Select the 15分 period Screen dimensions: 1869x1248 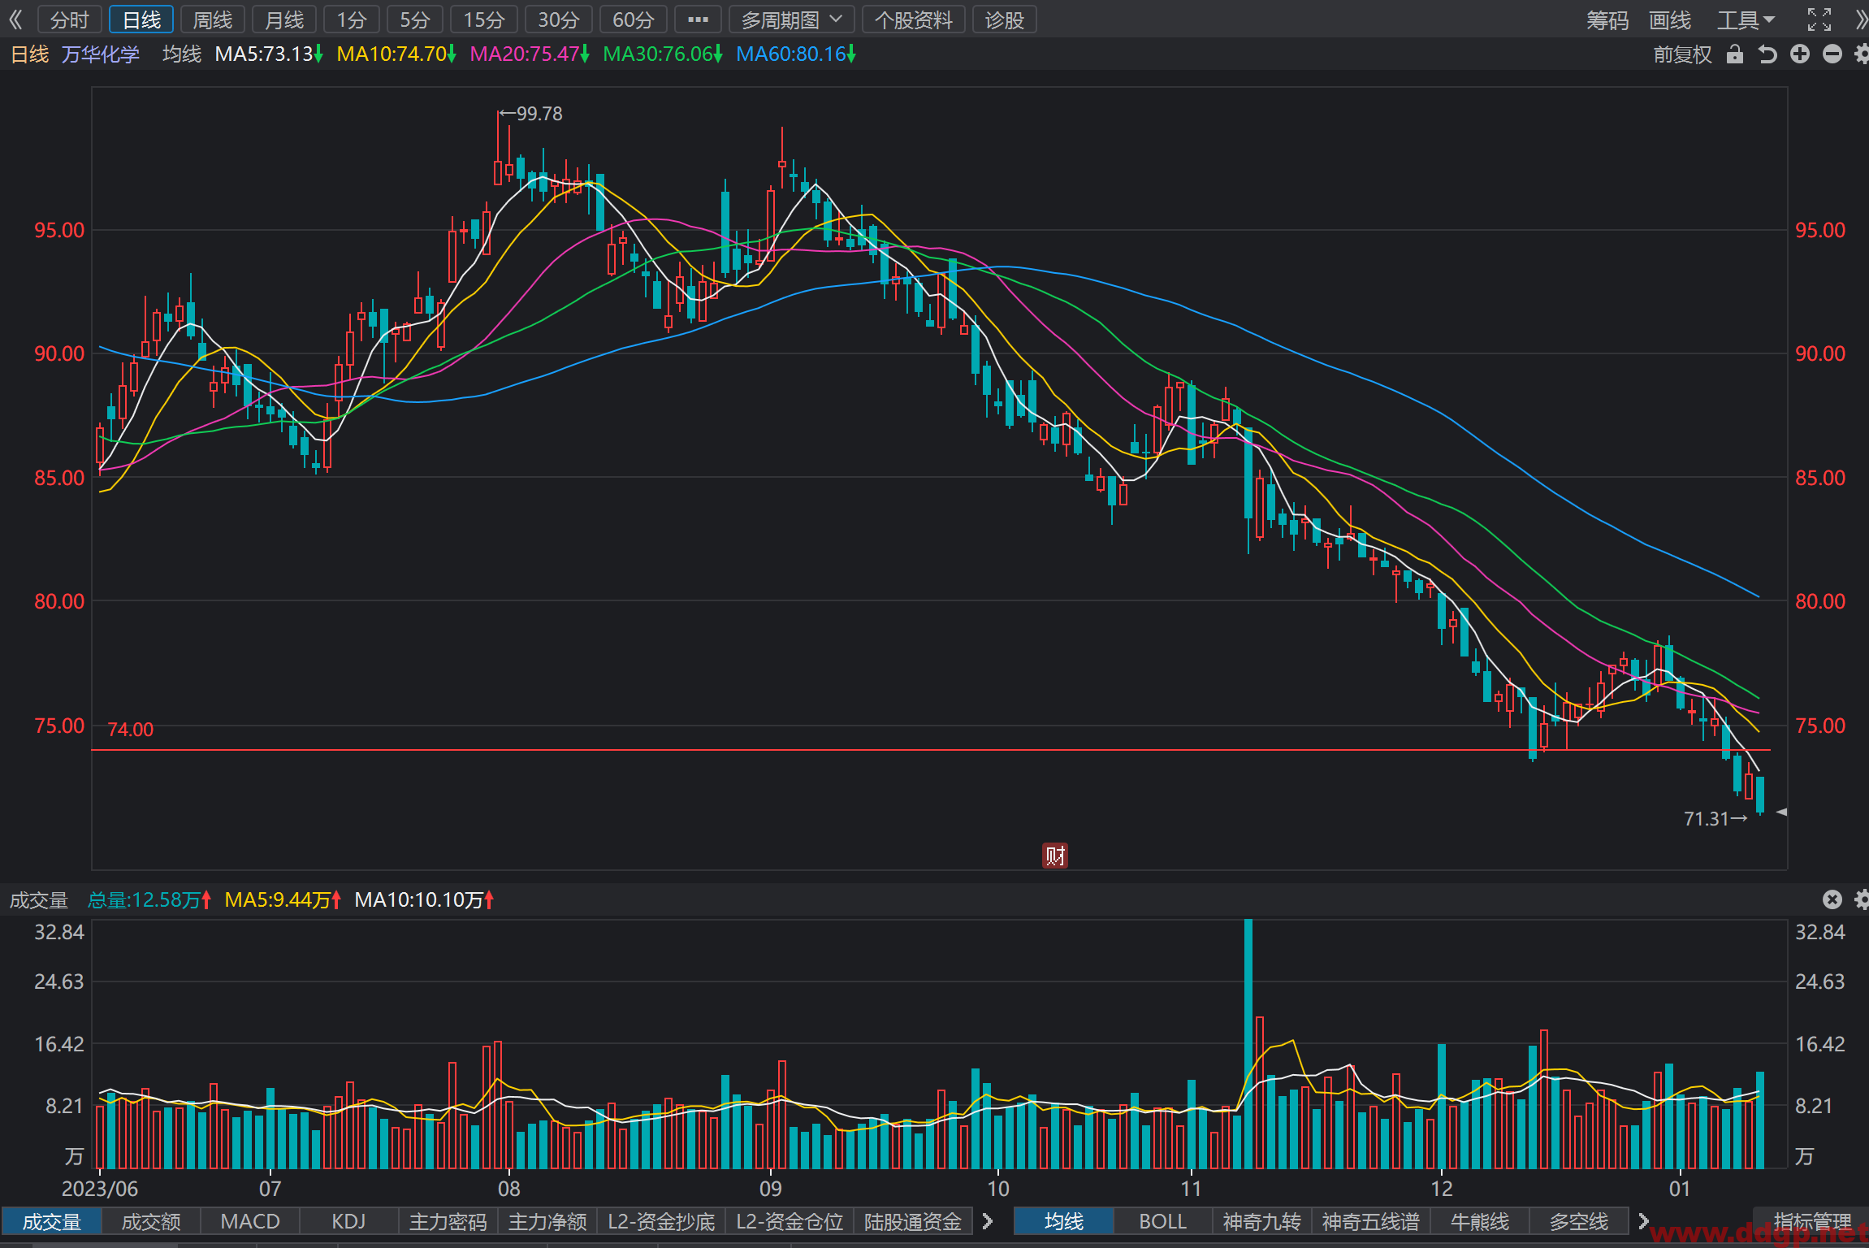[484, 19]
